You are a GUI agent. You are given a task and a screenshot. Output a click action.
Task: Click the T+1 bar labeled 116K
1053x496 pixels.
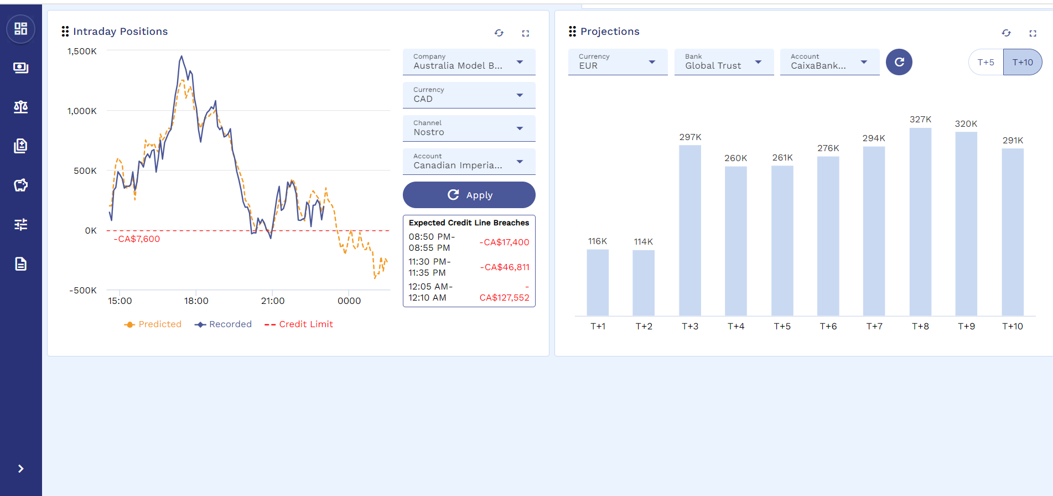[598, 282]
